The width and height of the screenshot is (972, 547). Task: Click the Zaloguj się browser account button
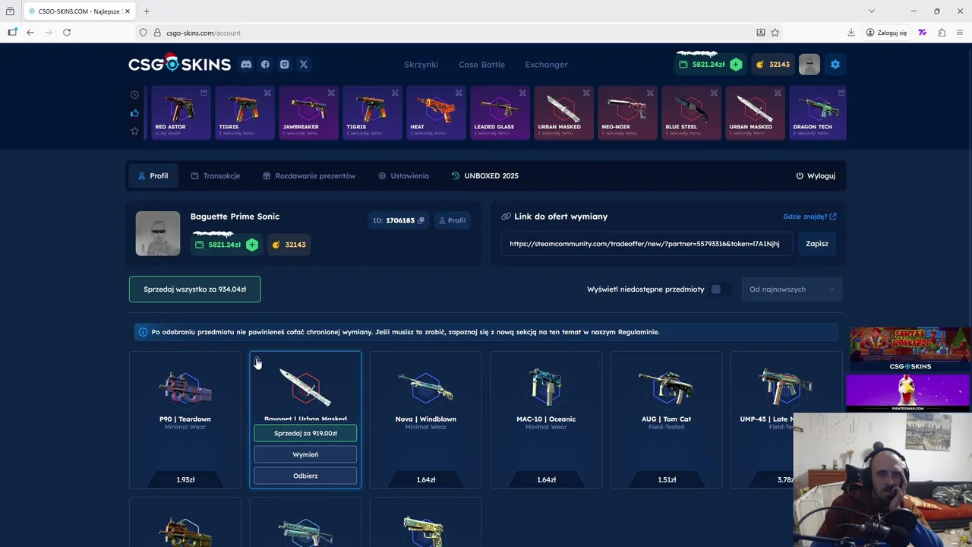tap(887, 33)
